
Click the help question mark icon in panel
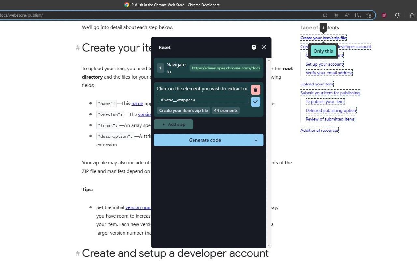[x=254, y=47]
